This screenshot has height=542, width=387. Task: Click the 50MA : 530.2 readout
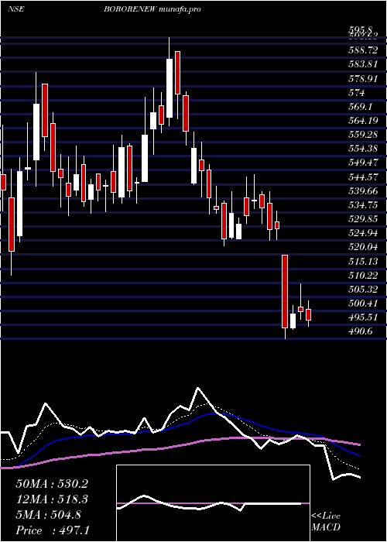pyautogui.click(x=52, y=484)
